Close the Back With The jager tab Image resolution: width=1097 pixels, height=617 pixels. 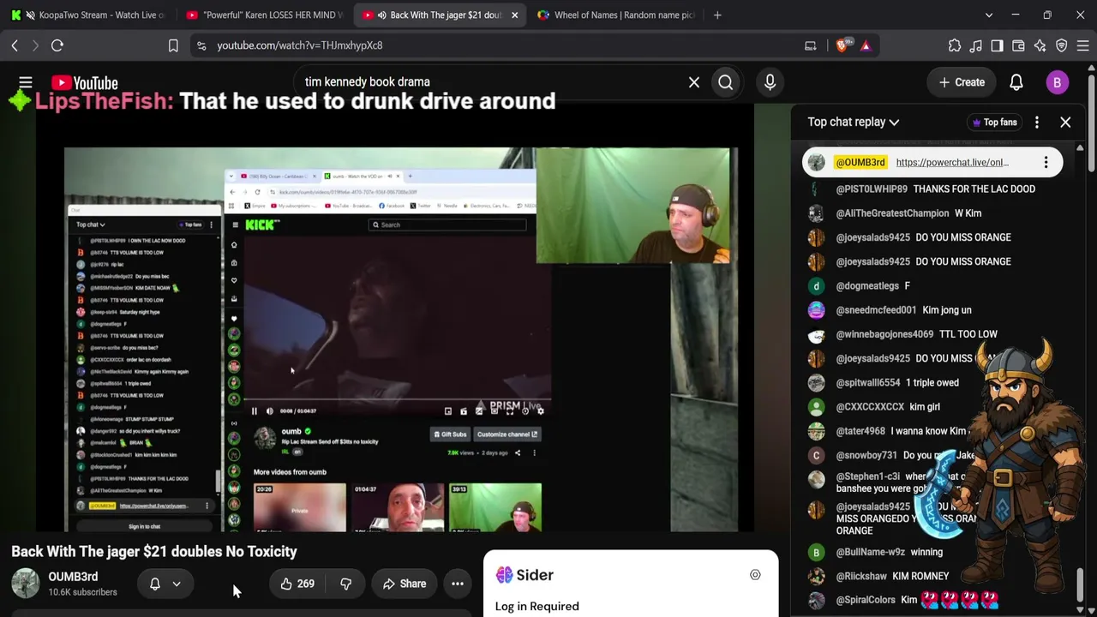click(x=514, y=15)
